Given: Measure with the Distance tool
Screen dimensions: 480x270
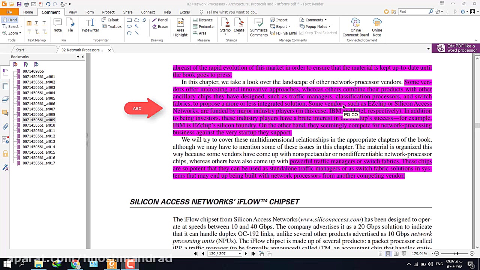Looking at the screenshot, I should pyautogui.click(x=203, y=20).
